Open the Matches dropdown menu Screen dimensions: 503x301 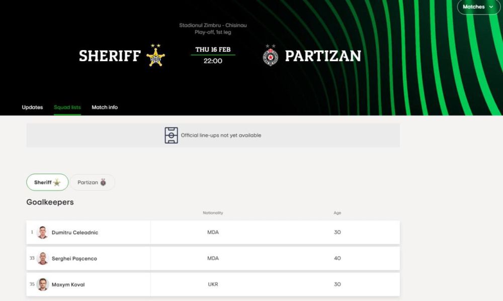click(x=478, y=7)
